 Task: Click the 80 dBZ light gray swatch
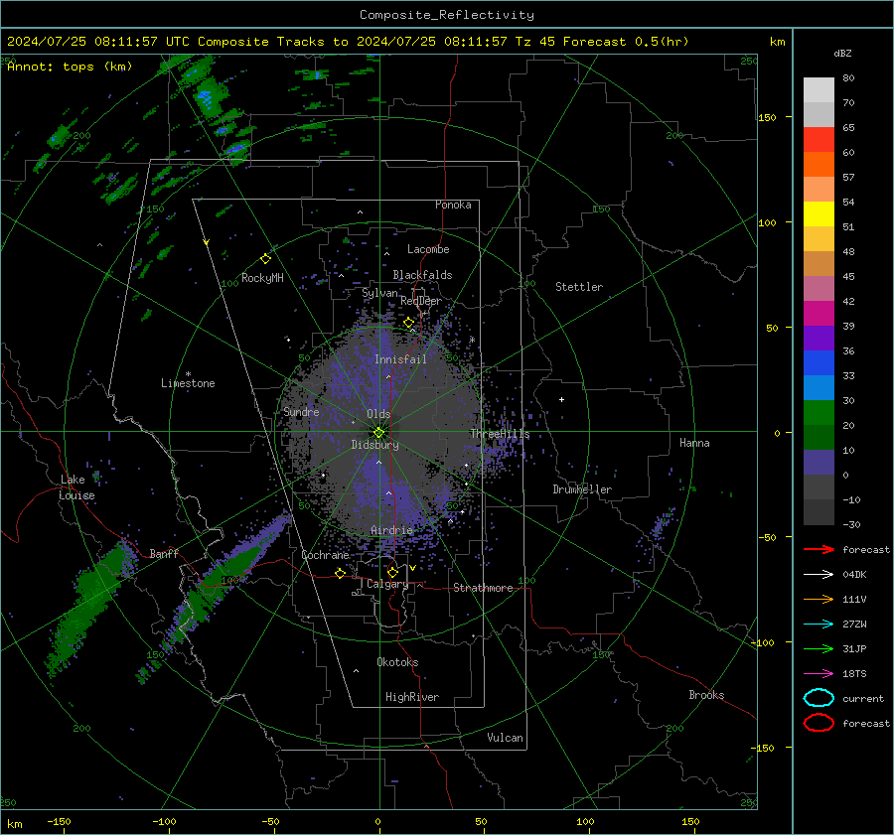pyautogui.click(x=819, y=89)
